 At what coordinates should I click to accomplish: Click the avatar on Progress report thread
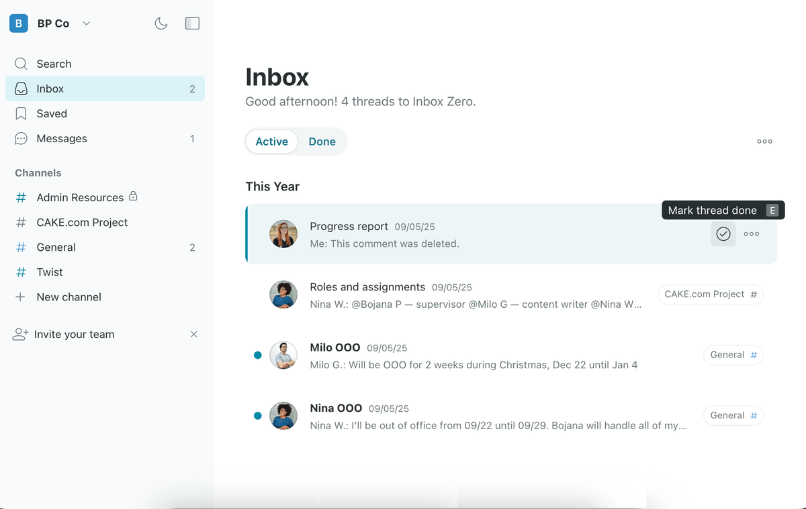point(283,234)
